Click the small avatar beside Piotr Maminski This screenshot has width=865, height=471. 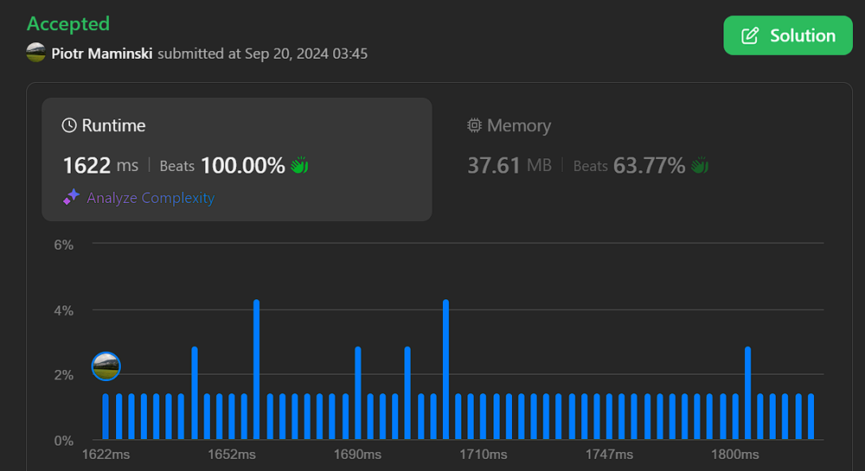tap(35, 54)
